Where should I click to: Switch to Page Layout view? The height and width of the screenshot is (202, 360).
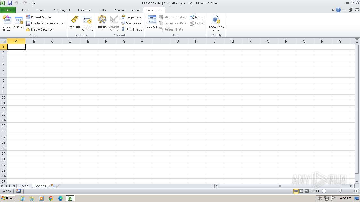[x=301, y=191]
